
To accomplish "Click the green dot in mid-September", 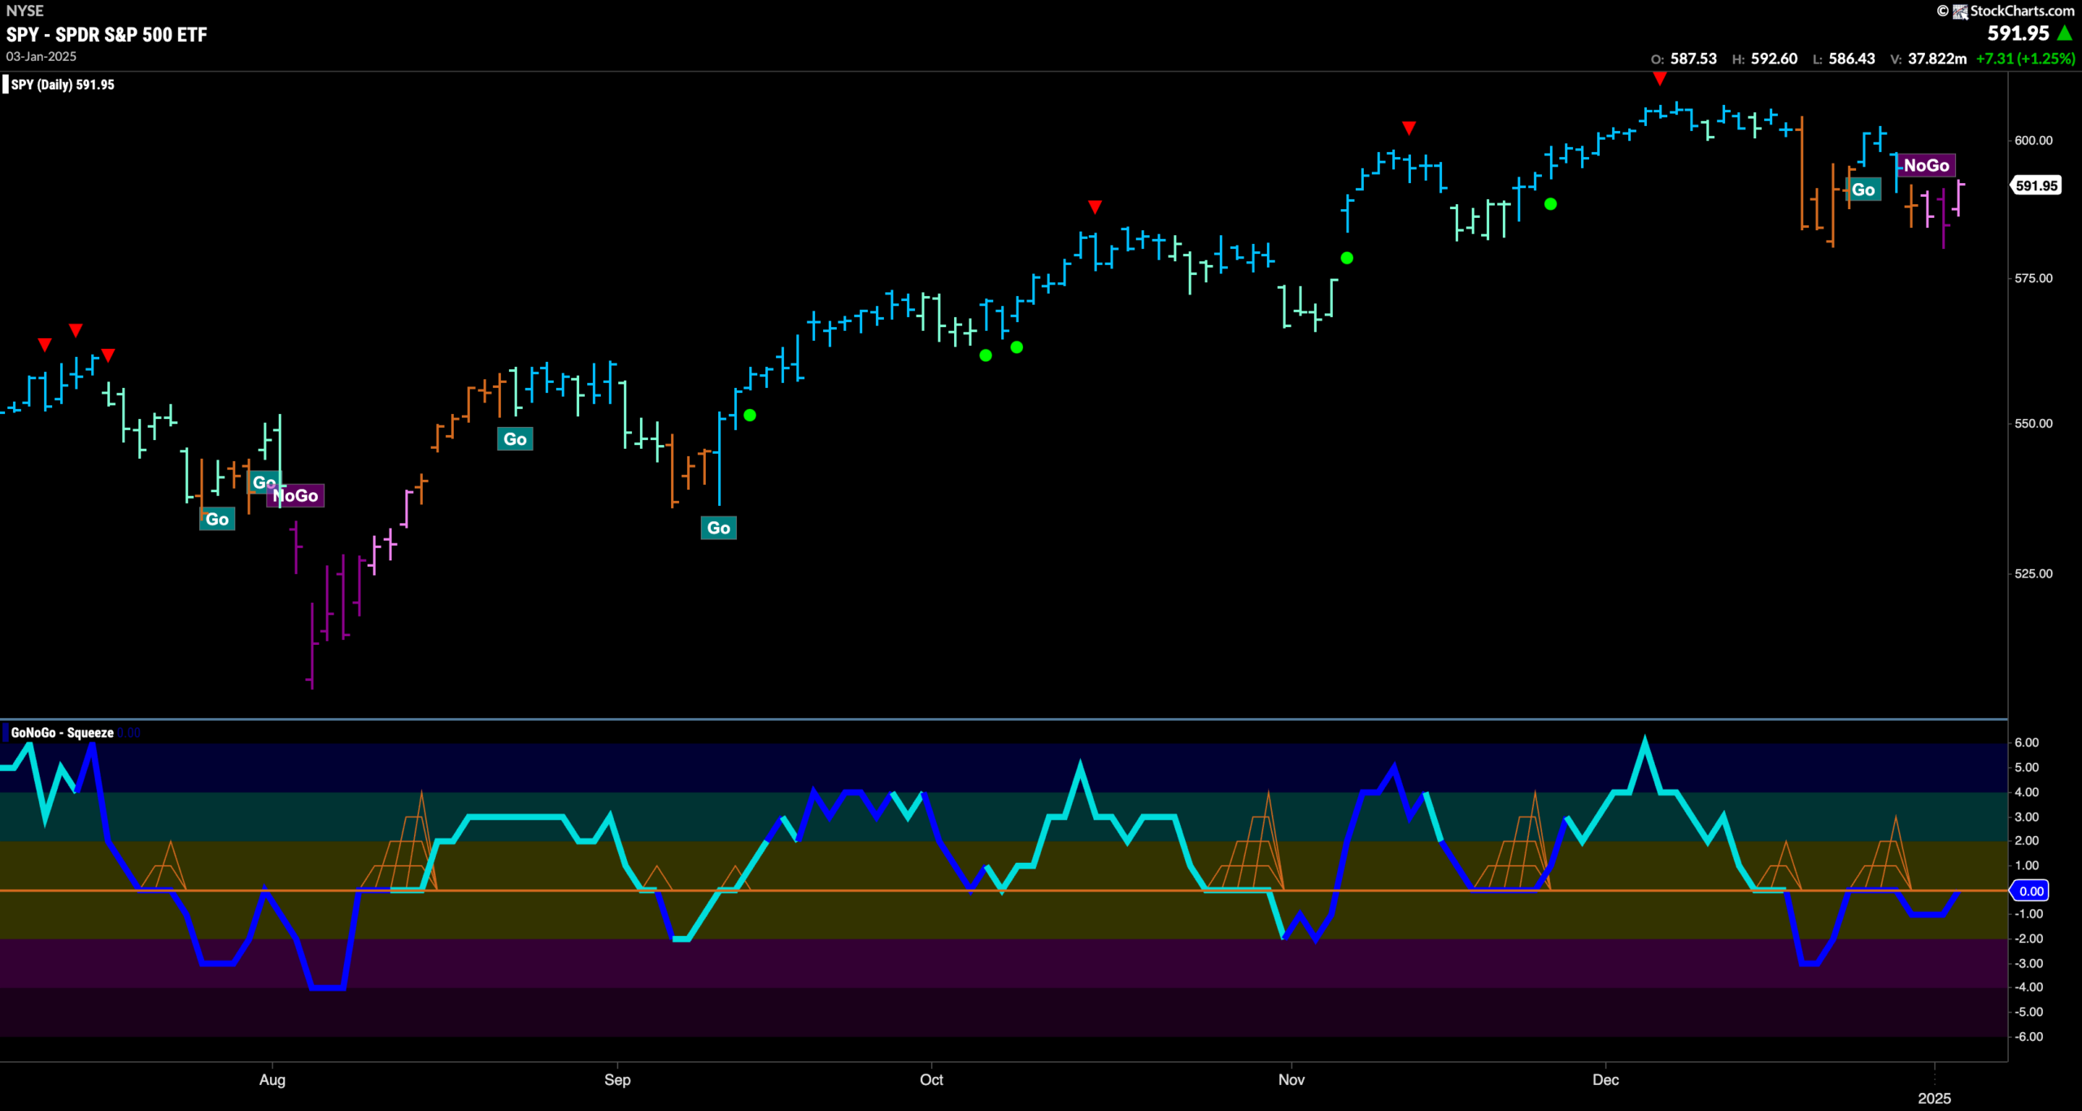I will [750, 416].
